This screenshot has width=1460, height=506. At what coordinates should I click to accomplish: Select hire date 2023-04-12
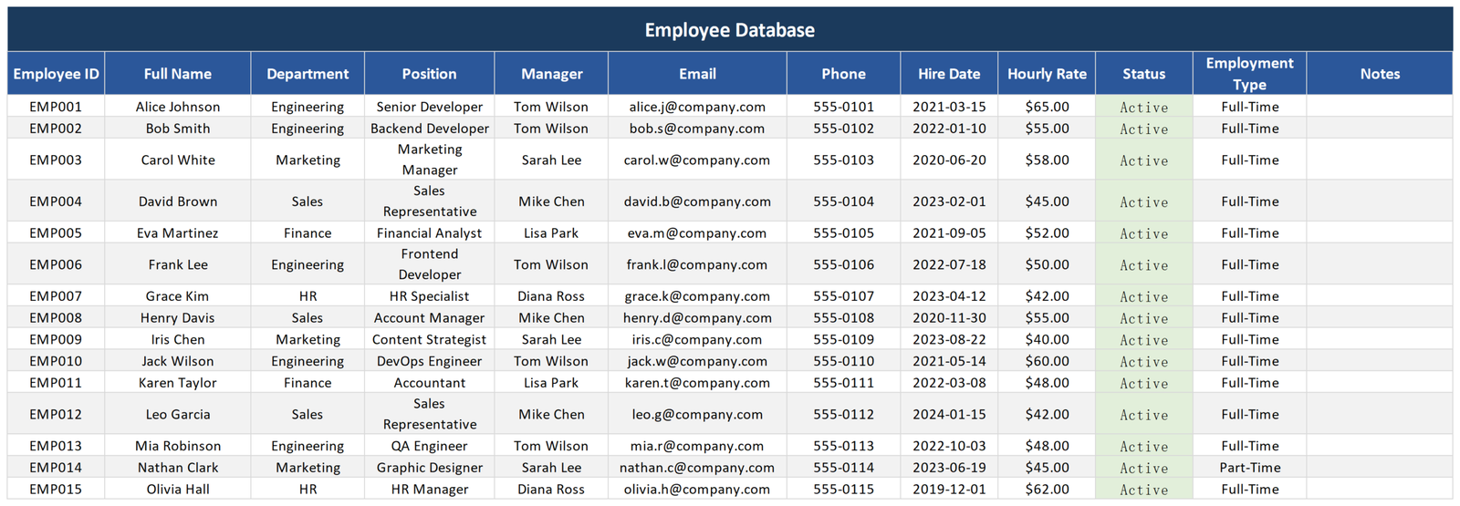point(949,296)
